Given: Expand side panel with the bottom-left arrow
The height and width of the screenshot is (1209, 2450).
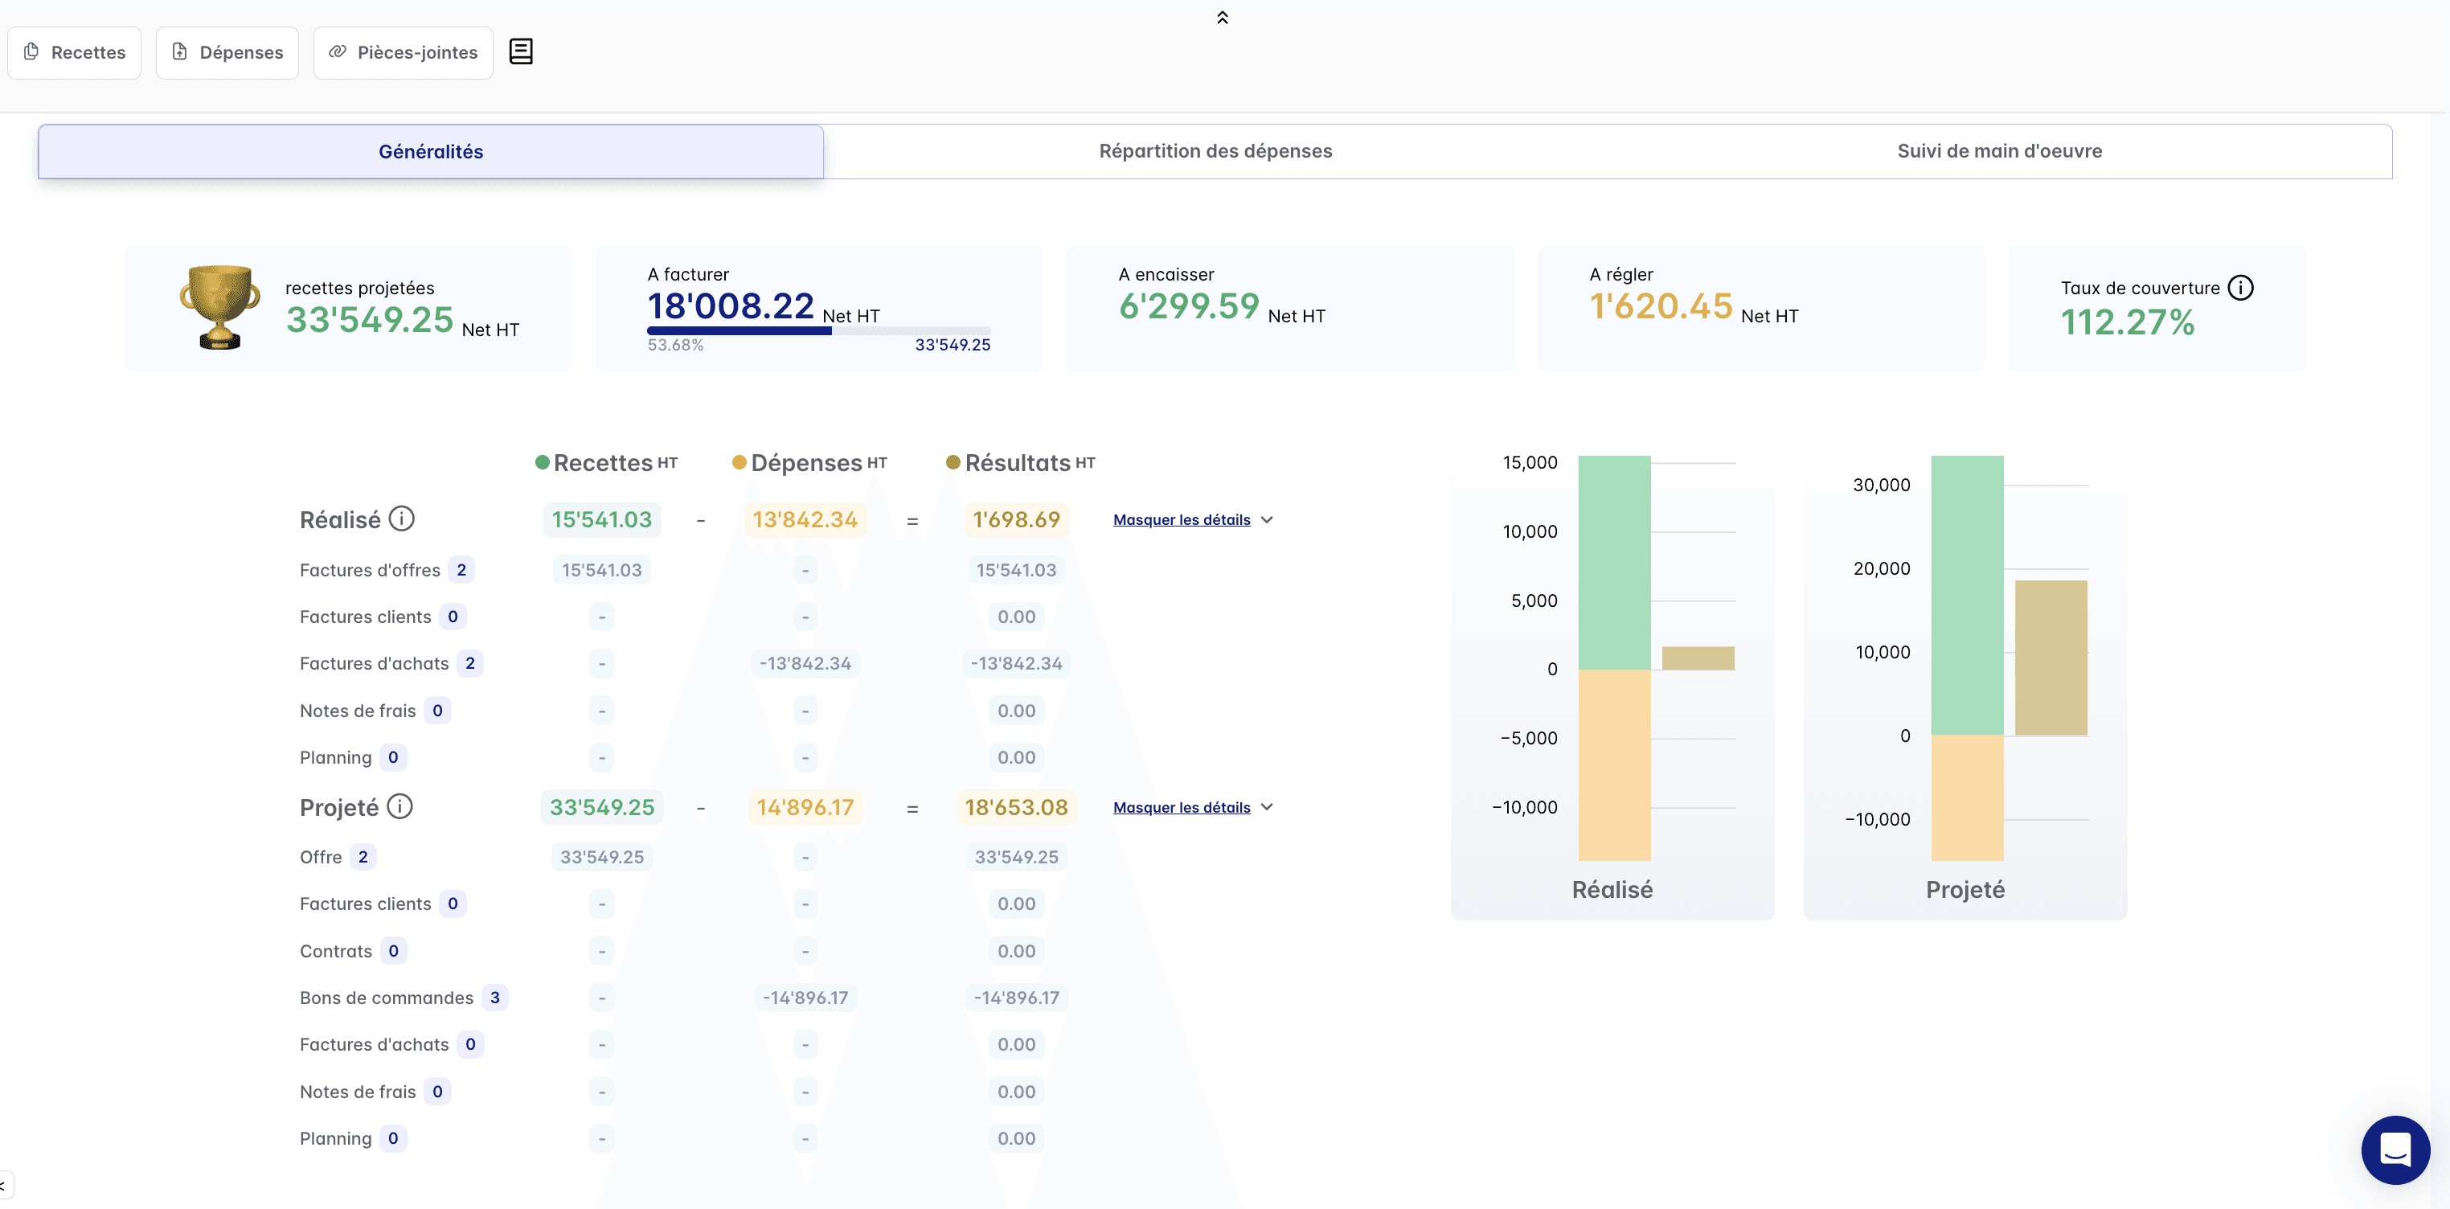Looking at the screenshot, I should pos(5,1185).
